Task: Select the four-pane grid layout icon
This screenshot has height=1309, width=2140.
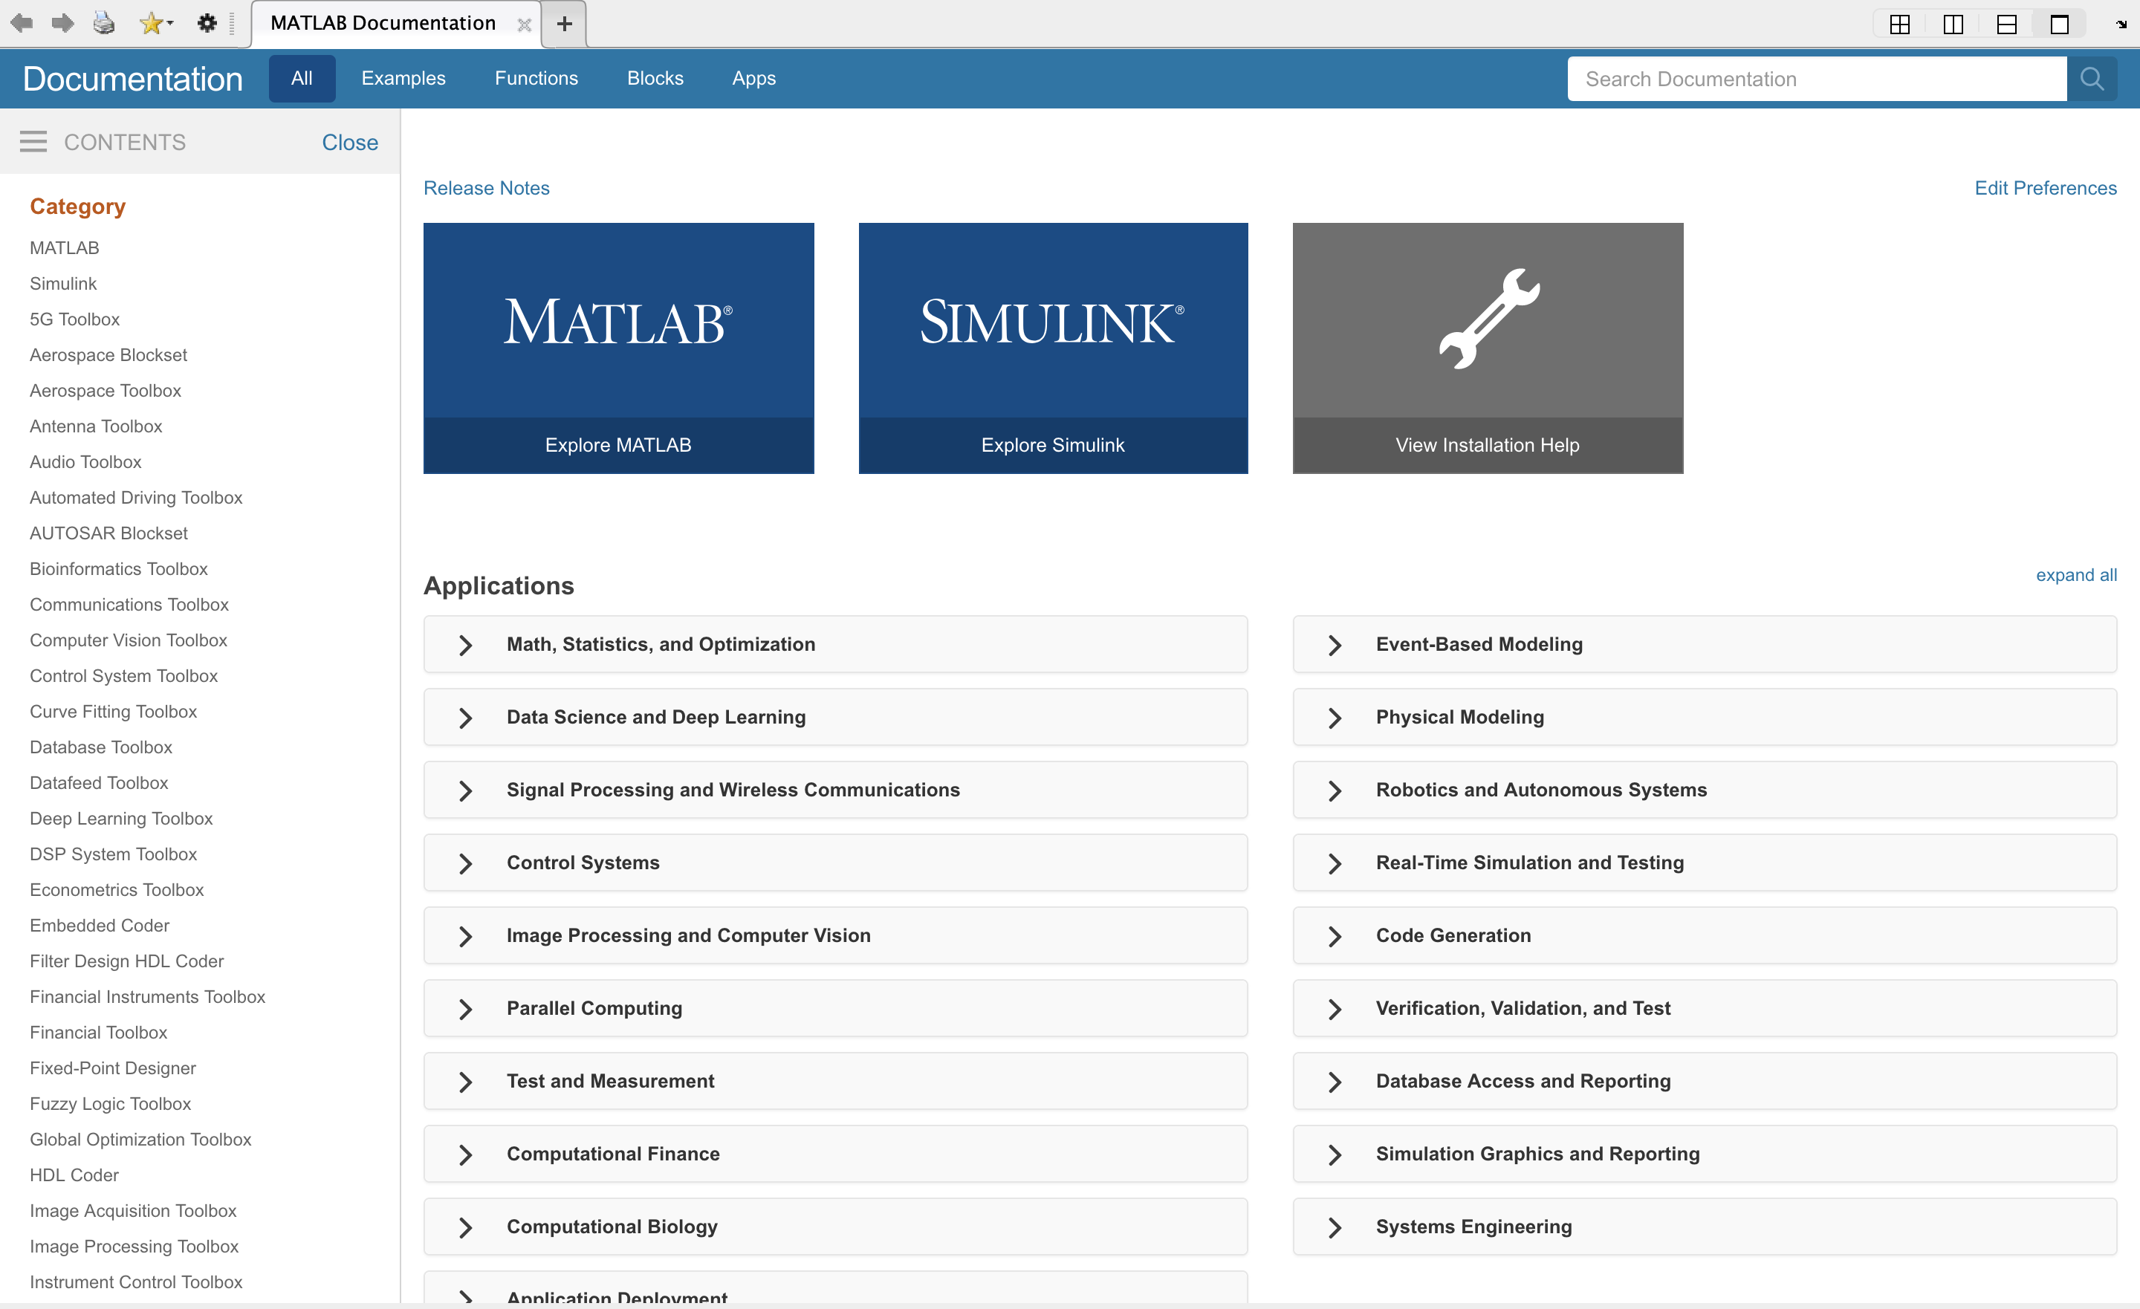Action: pyautogui.click(x=1899, y=25)
